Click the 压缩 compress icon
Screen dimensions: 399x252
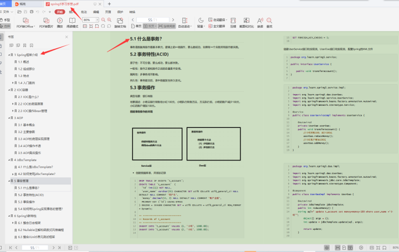tap(233, 20)
